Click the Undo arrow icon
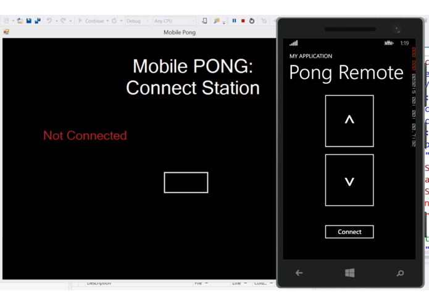Screen dimensions: 429x305 point(49,21)
